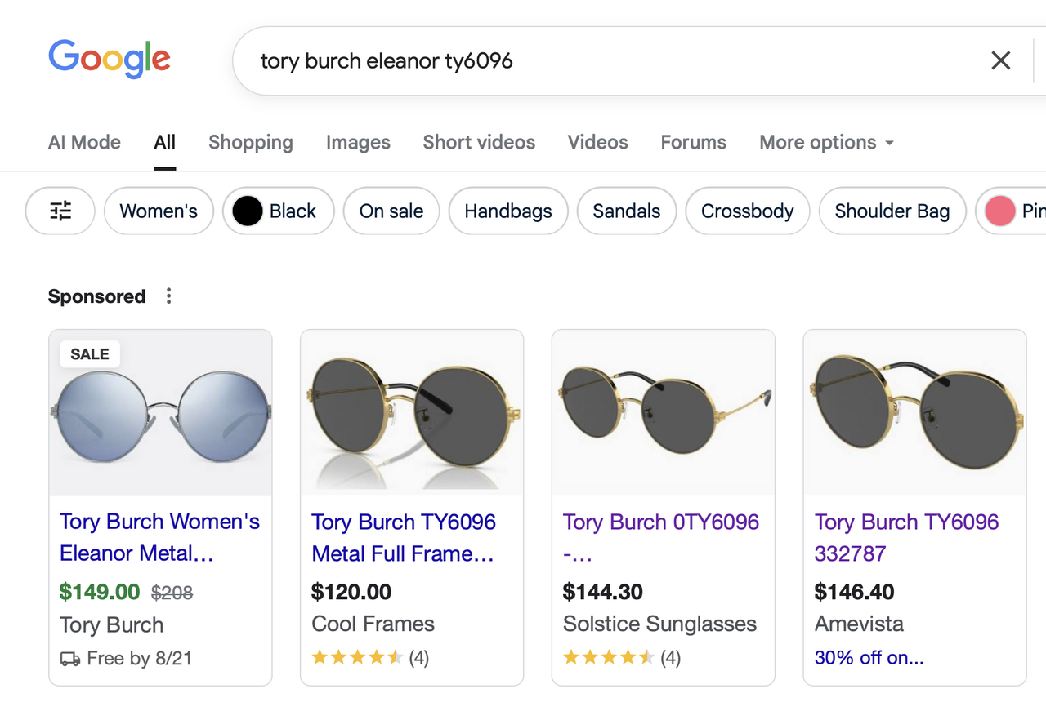Select the Sandals filter chip
The image size is (1046, 720).
[627, 211]
